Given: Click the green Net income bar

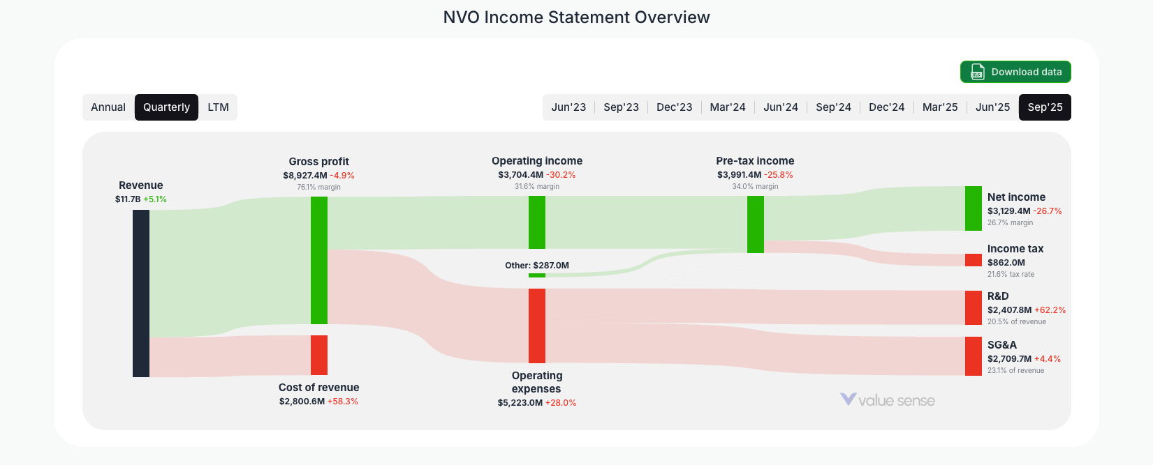Looking at the screenshot, I should coord(974,208).
